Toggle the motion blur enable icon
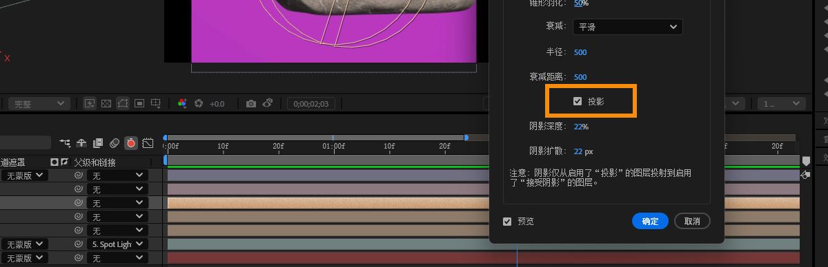 click(115, 143)
